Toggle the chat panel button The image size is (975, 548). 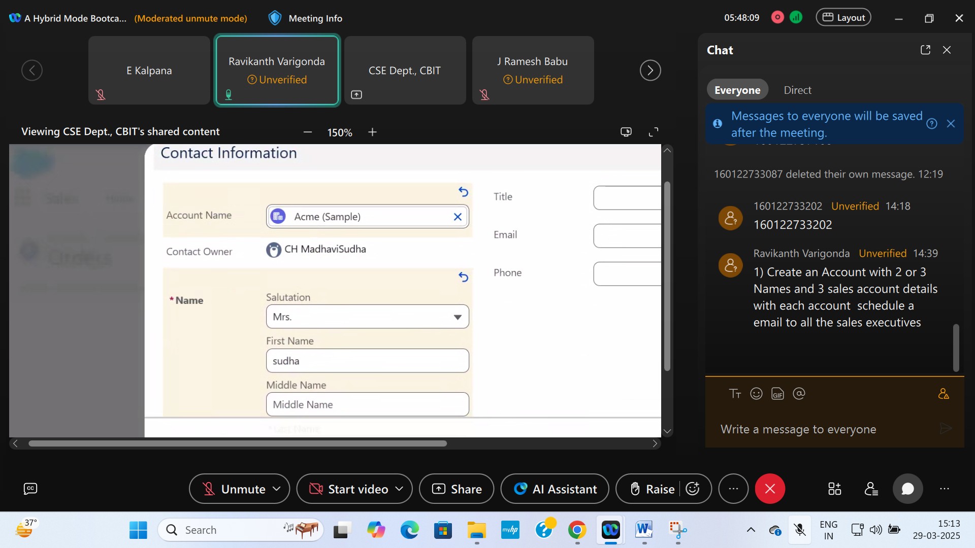point(907,489)
